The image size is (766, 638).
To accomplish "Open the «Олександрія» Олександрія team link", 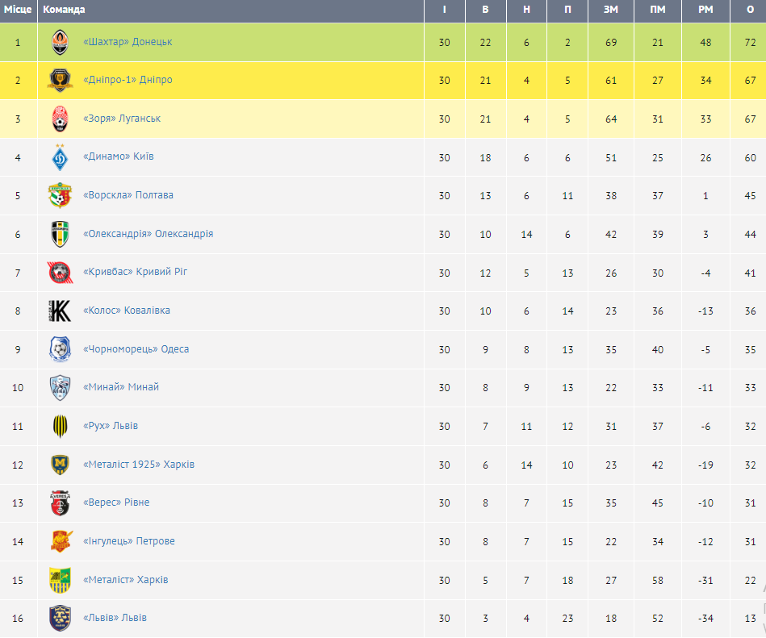I will click(148, 234).
